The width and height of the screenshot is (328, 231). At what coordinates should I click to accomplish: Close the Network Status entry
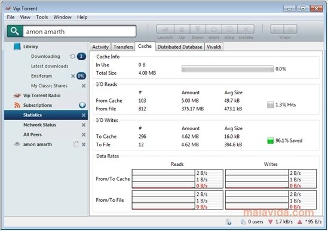click(84, 125)
